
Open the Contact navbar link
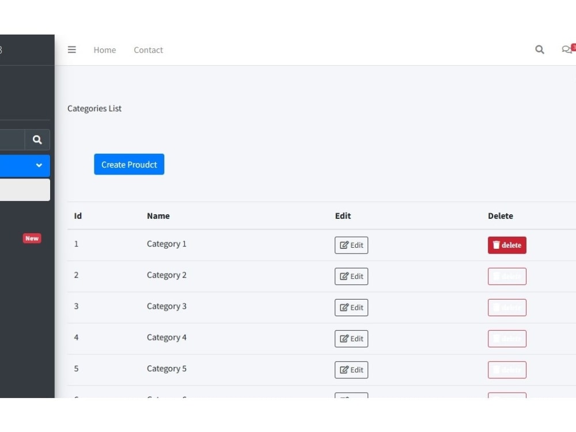[148, 50]
